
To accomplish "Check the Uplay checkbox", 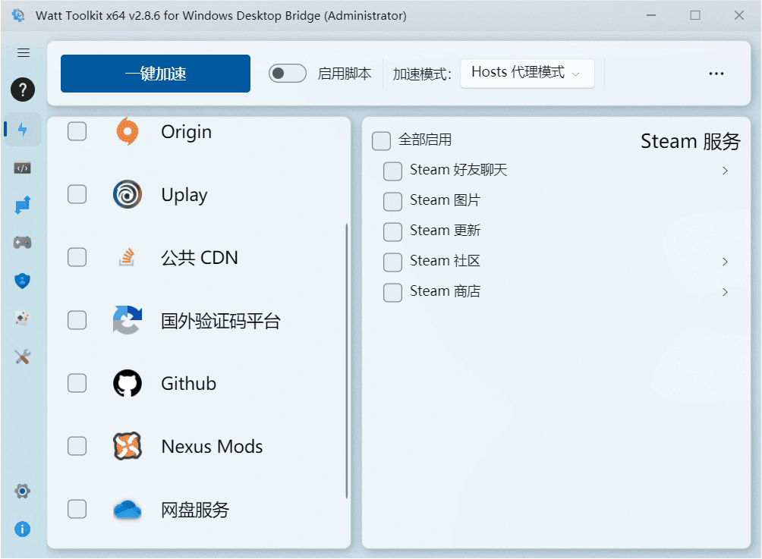I will click(77, 194).
